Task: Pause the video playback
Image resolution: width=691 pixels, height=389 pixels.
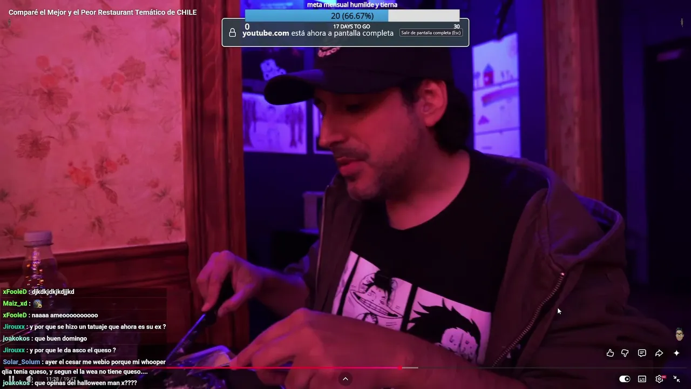Action: [x=11, y=379]
